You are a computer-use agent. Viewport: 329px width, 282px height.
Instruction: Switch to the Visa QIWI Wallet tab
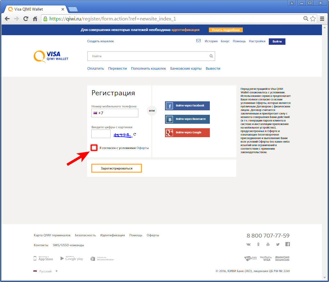[36, 9]
